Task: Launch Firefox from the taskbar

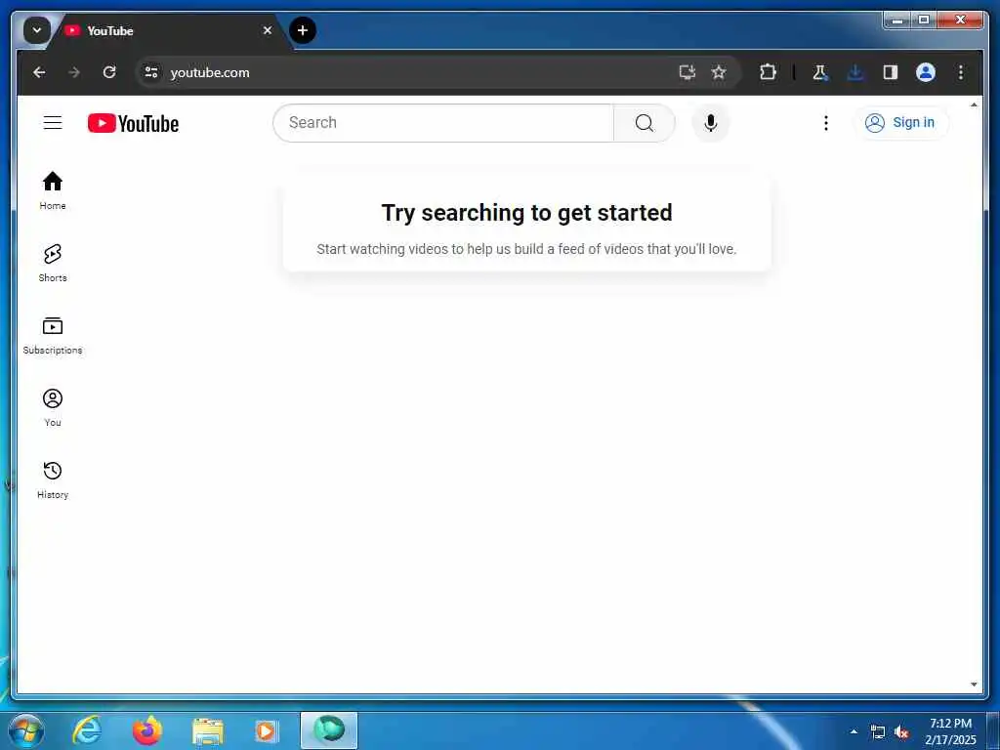Action: pyautogui.click(x=147, y=730)
